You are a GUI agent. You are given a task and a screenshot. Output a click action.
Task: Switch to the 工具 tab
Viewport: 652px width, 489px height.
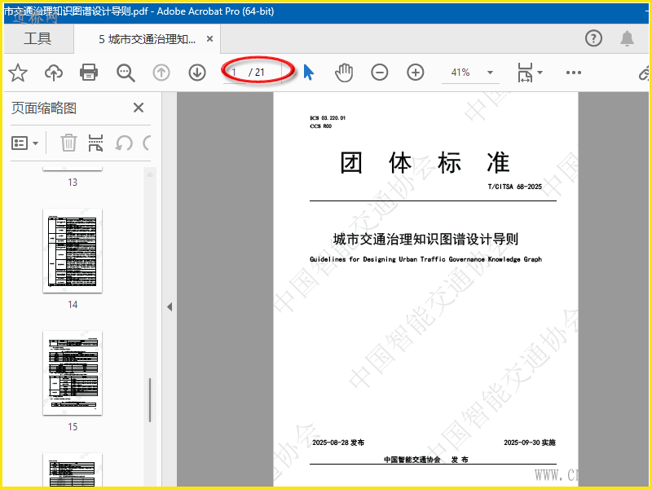pos(37,38)
